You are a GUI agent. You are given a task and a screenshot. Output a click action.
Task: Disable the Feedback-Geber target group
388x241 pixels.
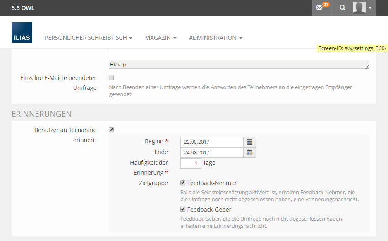[x=183, y=209]
